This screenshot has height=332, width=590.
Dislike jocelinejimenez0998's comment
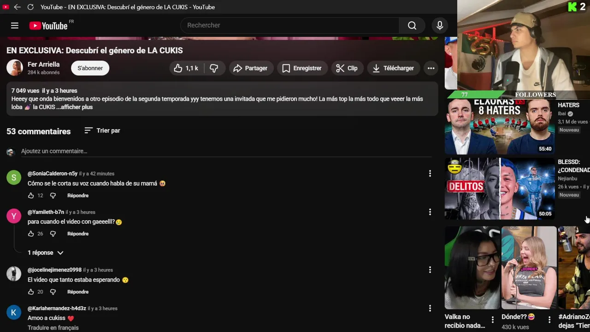pos(53,292)
